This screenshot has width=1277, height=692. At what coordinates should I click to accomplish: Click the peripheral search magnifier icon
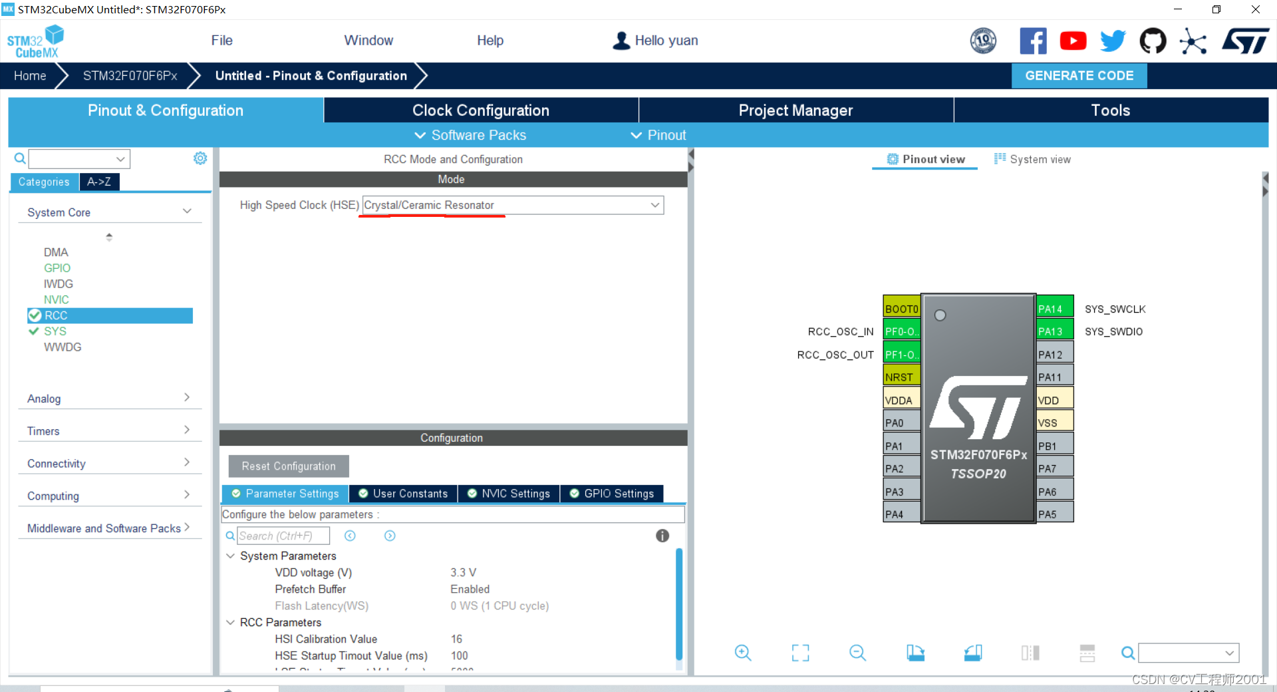pyautogui.click(x=20, y=158)
